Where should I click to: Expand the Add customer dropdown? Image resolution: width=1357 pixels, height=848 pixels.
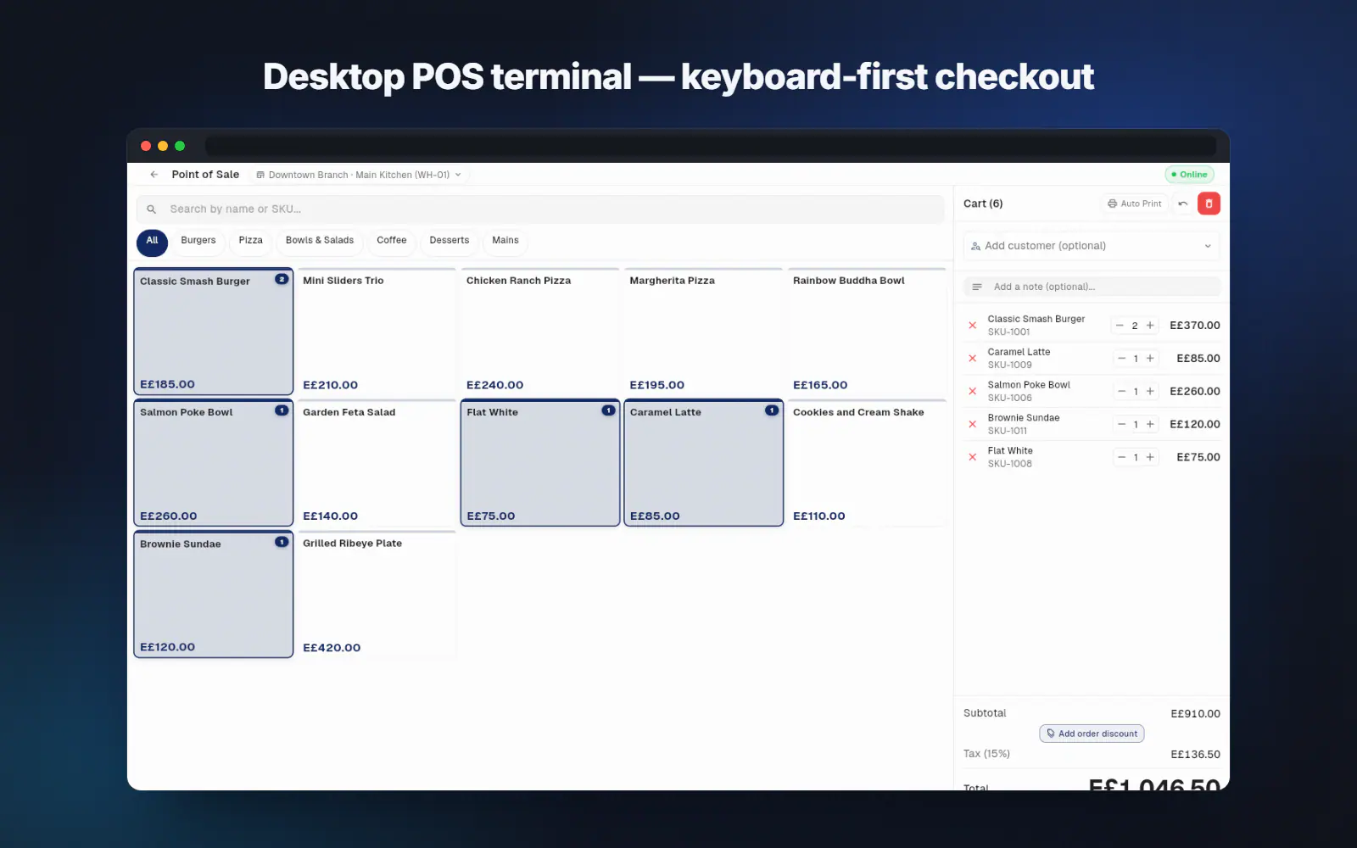point(1092,246)
